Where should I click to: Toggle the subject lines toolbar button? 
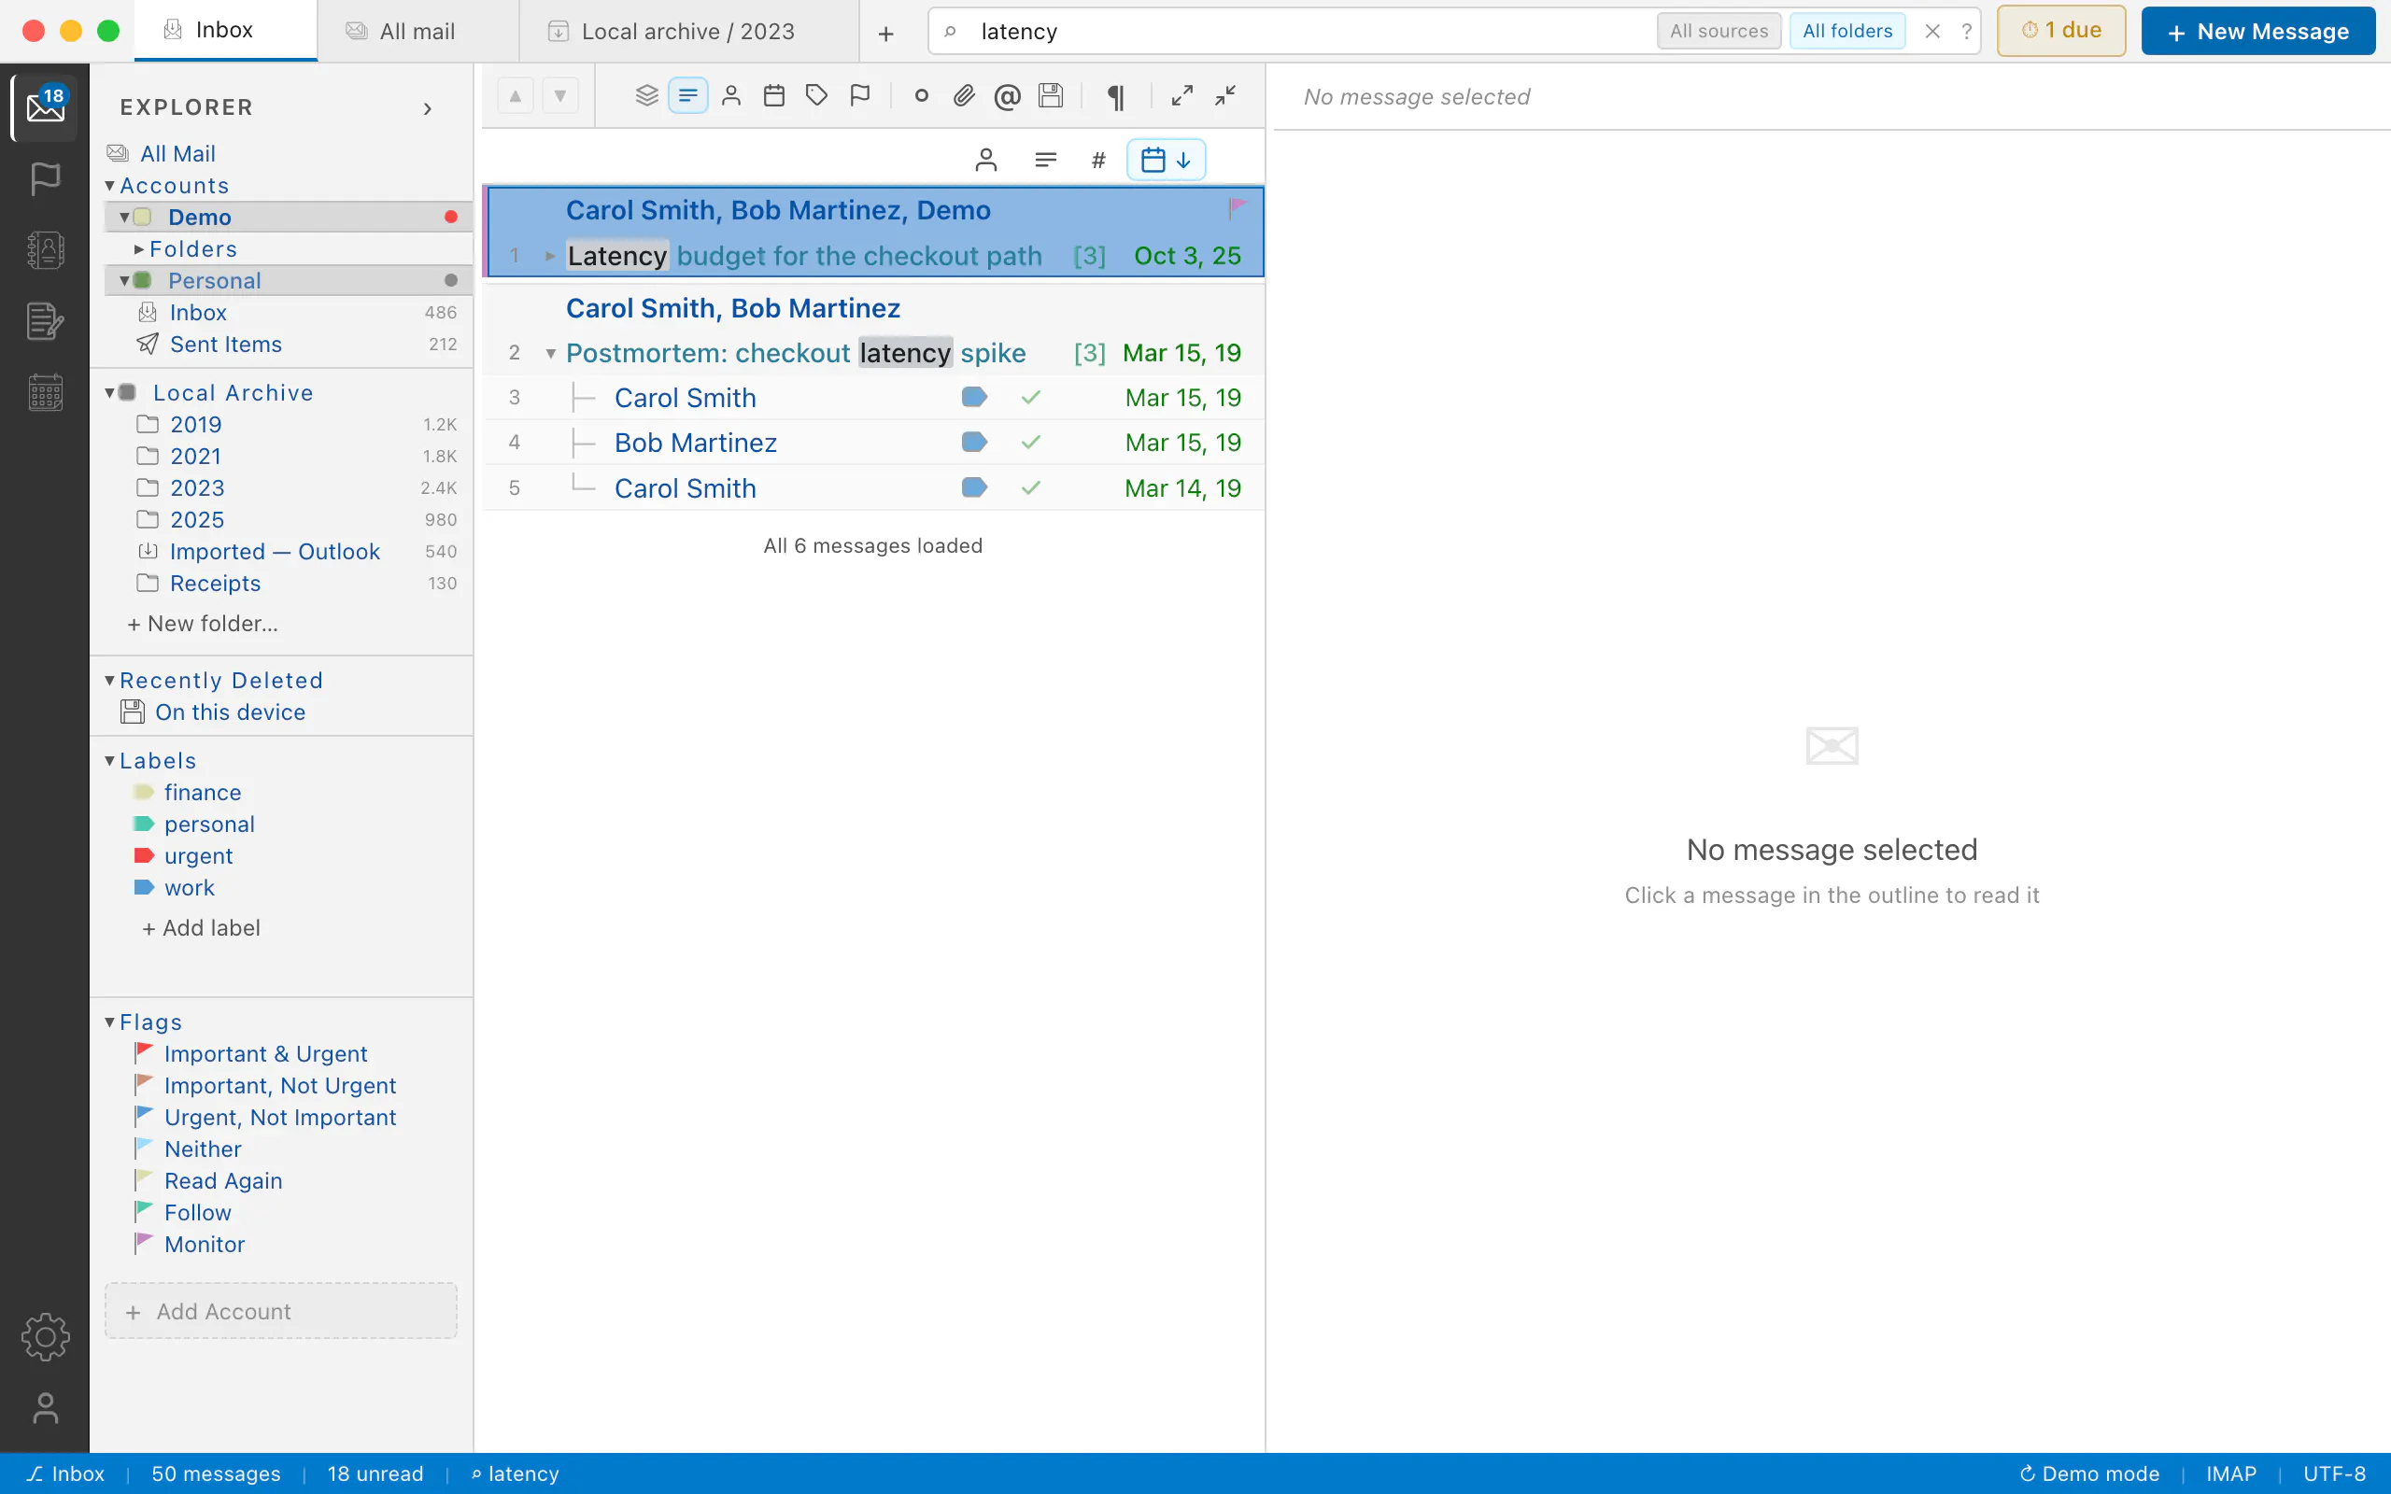point(688,96)
